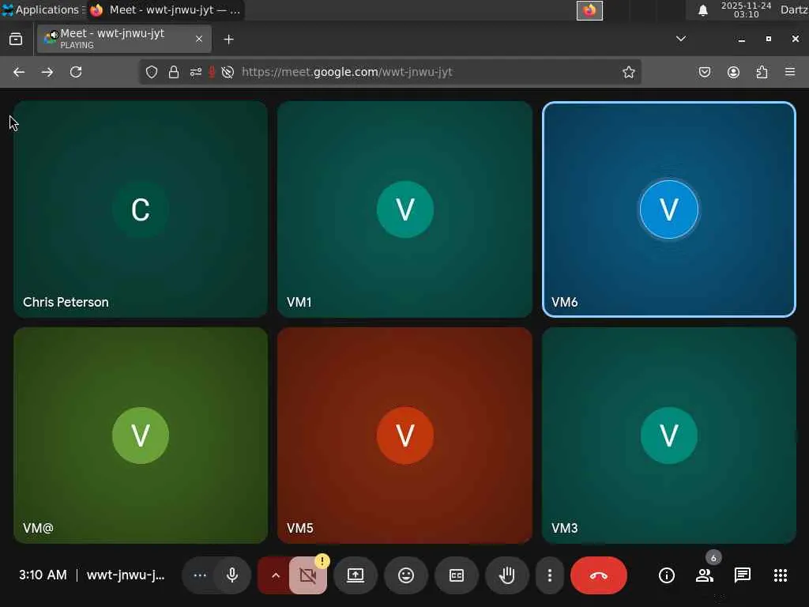This screenshot has height=607, width=809.
Task: Open Firefox extensions puzzle icon
Action: coord(762,72)
